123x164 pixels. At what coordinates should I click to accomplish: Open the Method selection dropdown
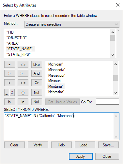pyautogui.click(x=72, y=24)
